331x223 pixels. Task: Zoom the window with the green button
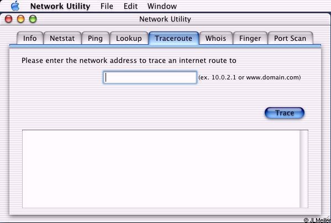tap(33, 19)
